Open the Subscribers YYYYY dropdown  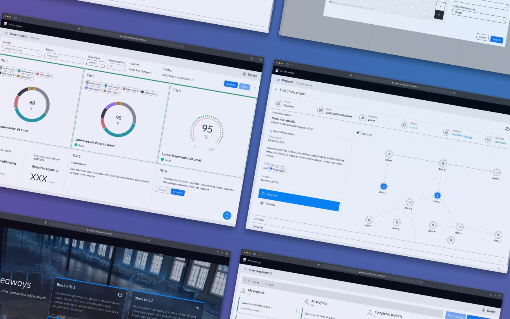click(96, 63)
